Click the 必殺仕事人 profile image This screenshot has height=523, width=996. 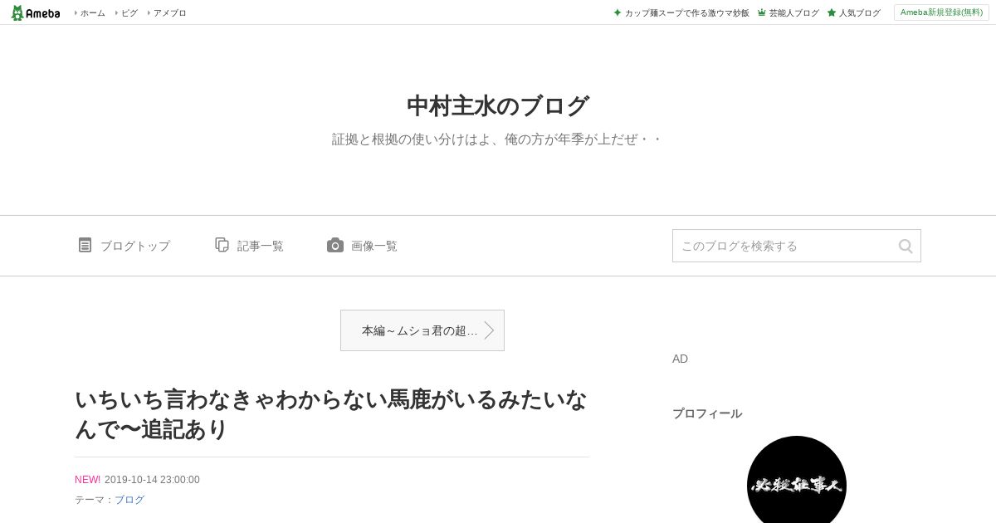coord(797,480)
